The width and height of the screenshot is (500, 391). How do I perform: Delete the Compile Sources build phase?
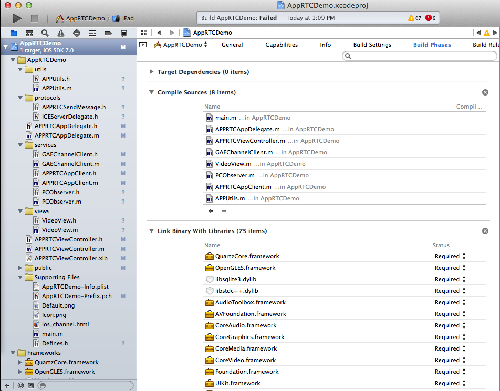click(x=485, y=92)
